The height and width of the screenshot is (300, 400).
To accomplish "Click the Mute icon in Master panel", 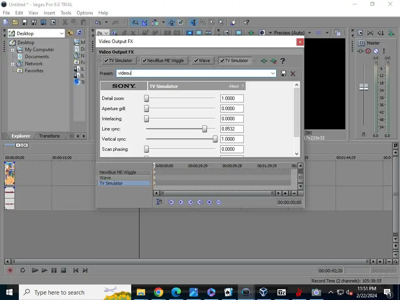I will click(376, 51).
